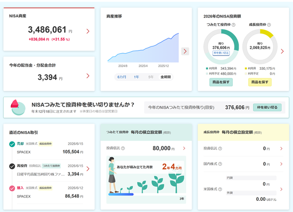
Task: Open 成長投資枠 投資信託 0円 arrow
Action: [x=281, y=149]
